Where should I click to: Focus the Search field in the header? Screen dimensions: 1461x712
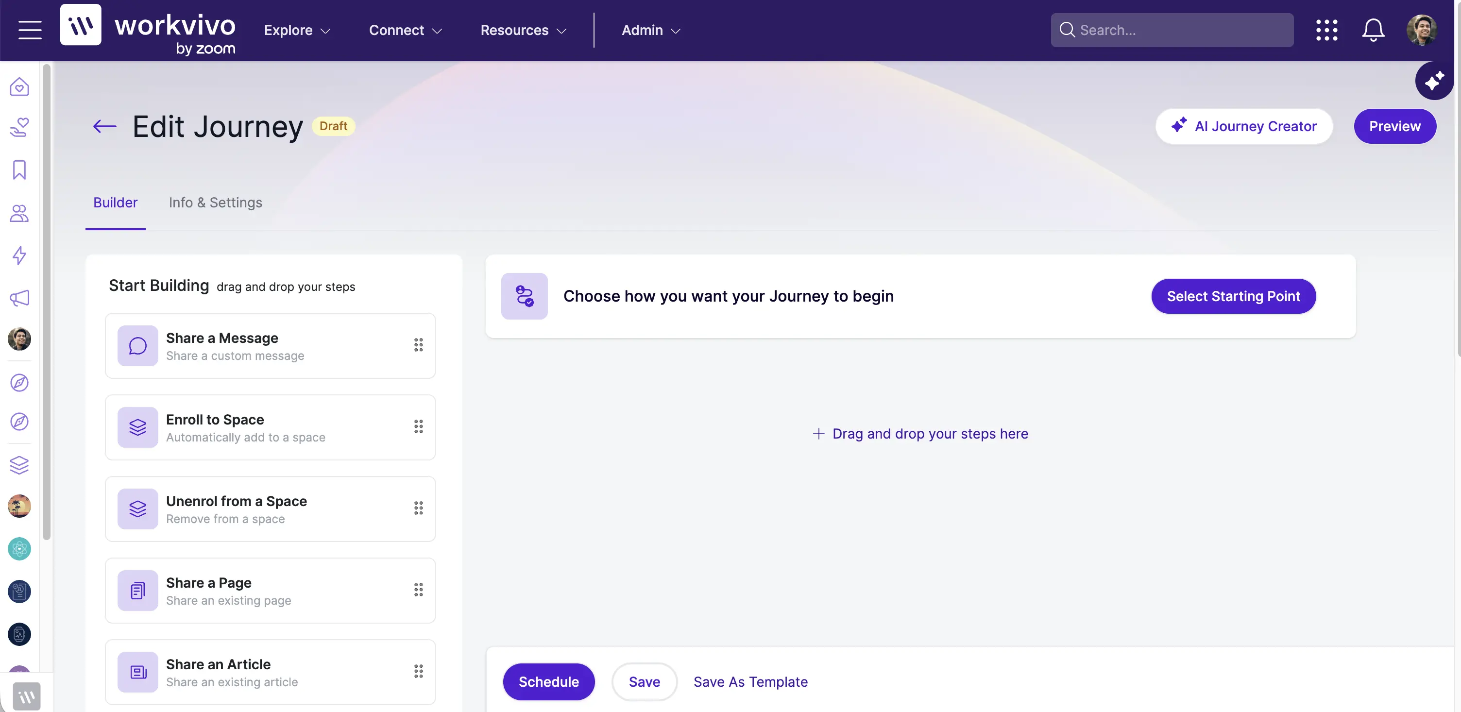tap(1172, 30)
